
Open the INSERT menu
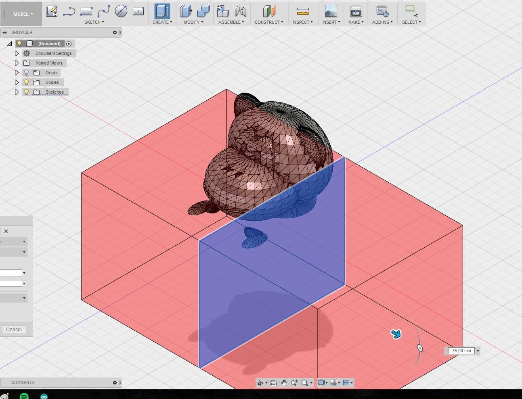tap(331, 22)
